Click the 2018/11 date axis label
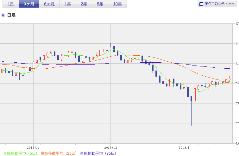The height and width of the screenshot is (156, 239). (33, 148)
